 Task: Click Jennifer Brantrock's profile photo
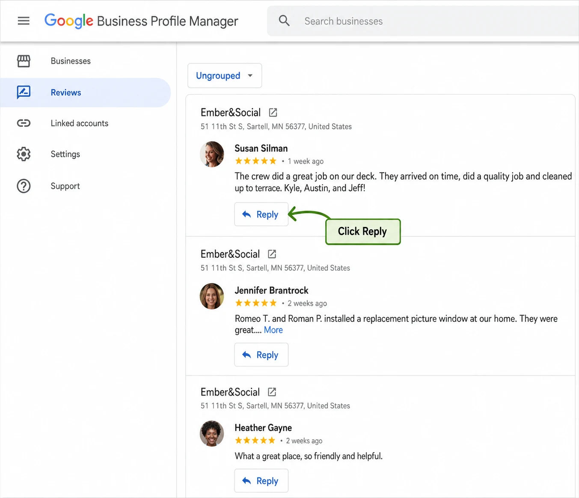coord(212,296)
